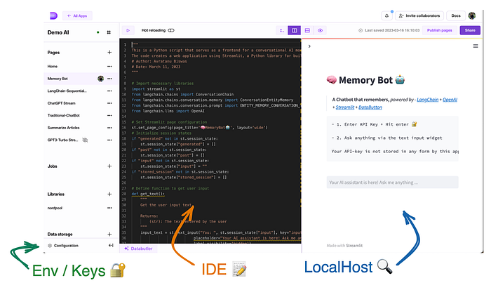
Task: Open the OpenAI link
Action: (450, 100)
